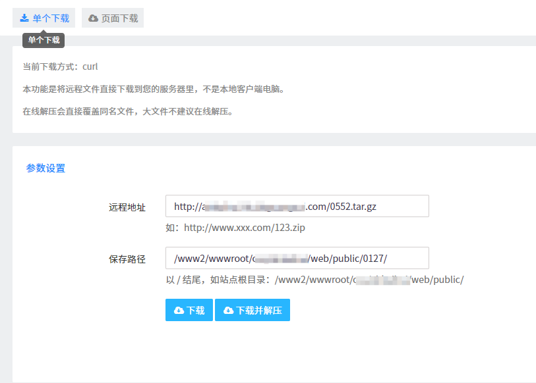Select the 参数设置 section heading

[x=45, y=168]
